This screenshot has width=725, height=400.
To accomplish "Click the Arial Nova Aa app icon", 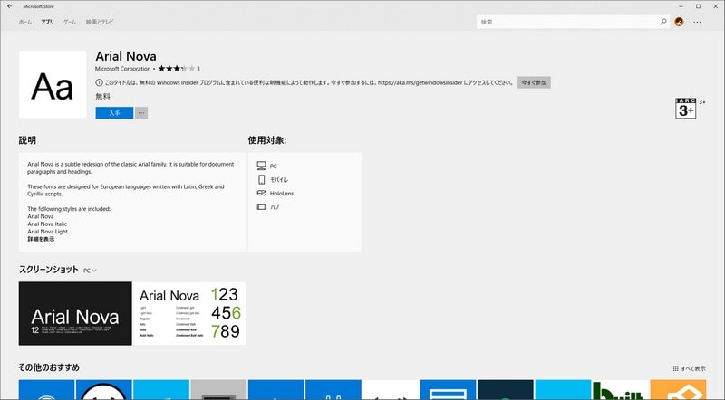I will [x=53, y=84].
